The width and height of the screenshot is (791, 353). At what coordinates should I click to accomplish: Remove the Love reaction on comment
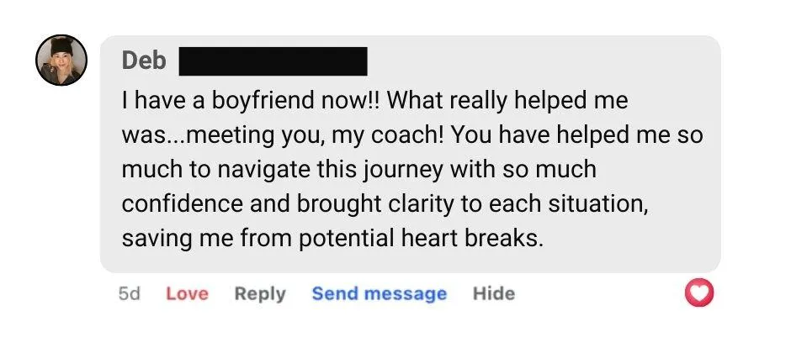pyautogui.click(x=187, y=293)
